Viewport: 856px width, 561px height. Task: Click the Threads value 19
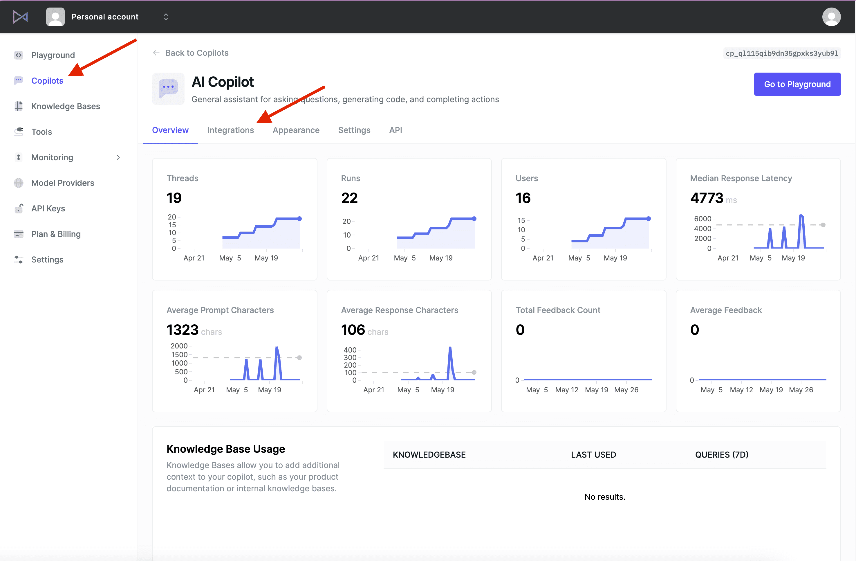(x=174, y=198)
